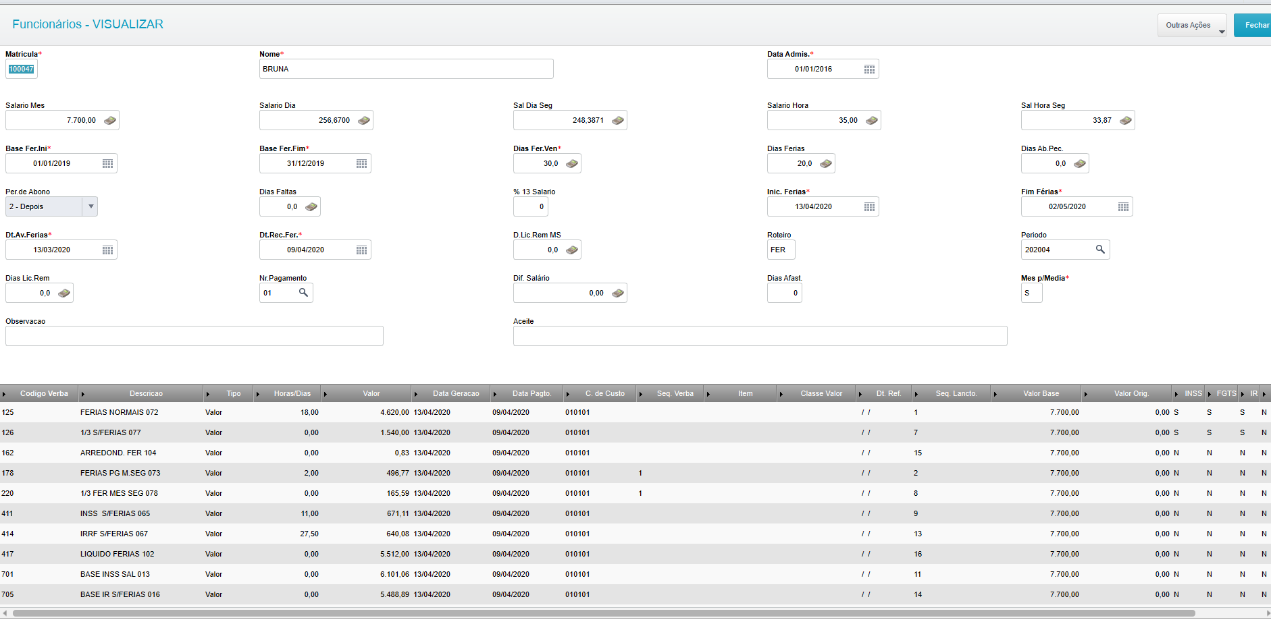Click the horizontal scrollbar under the table

[604, 613]
